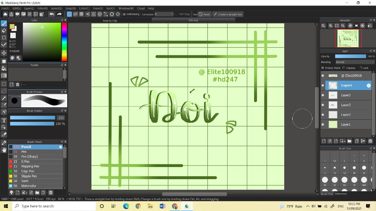The image size is (376, 211).
Task: Switch to the Rose la.mdp tab
Action: pyautogui.click(x=110, y=21)
